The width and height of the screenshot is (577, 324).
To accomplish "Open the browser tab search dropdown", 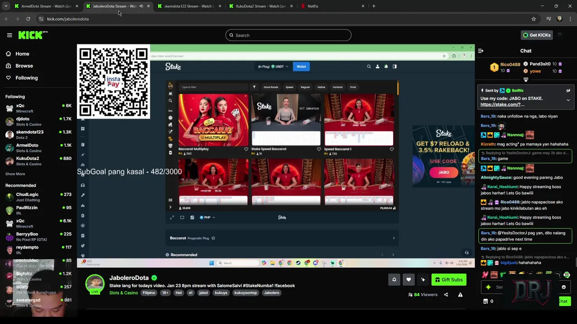I will pos(6,6).
